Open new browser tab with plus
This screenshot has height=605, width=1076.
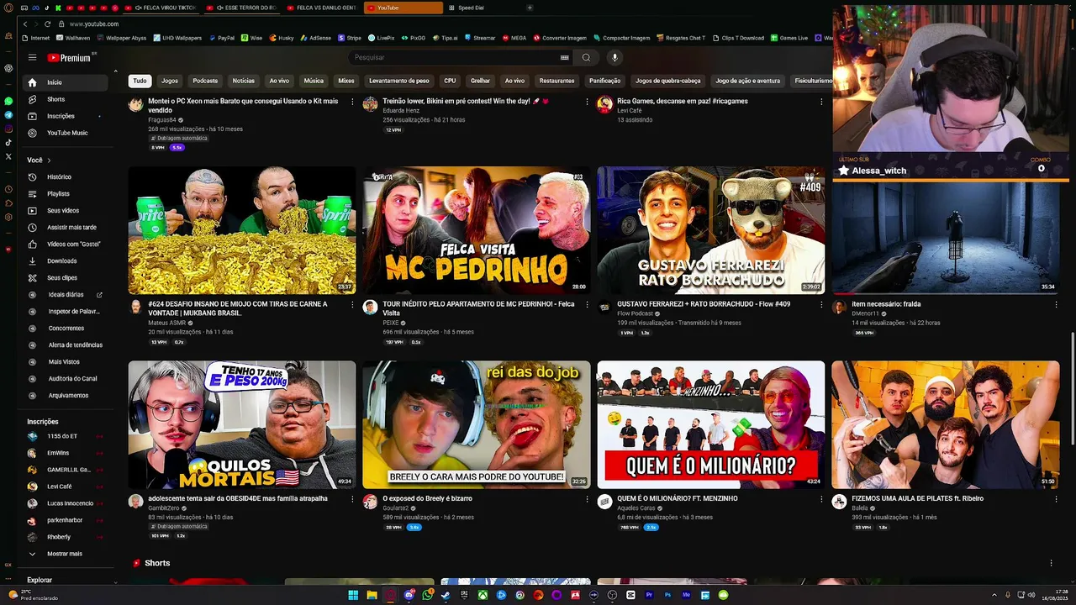coord(530,8)
